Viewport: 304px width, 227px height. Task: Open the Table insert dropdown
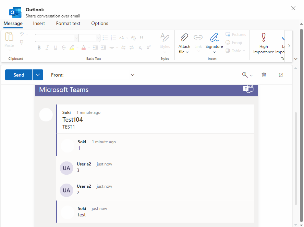[235, 51]
